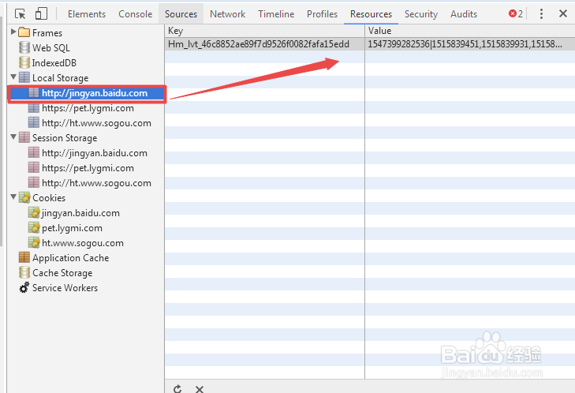View cookies for pet.lygmi.com

(x=72, y=228)
